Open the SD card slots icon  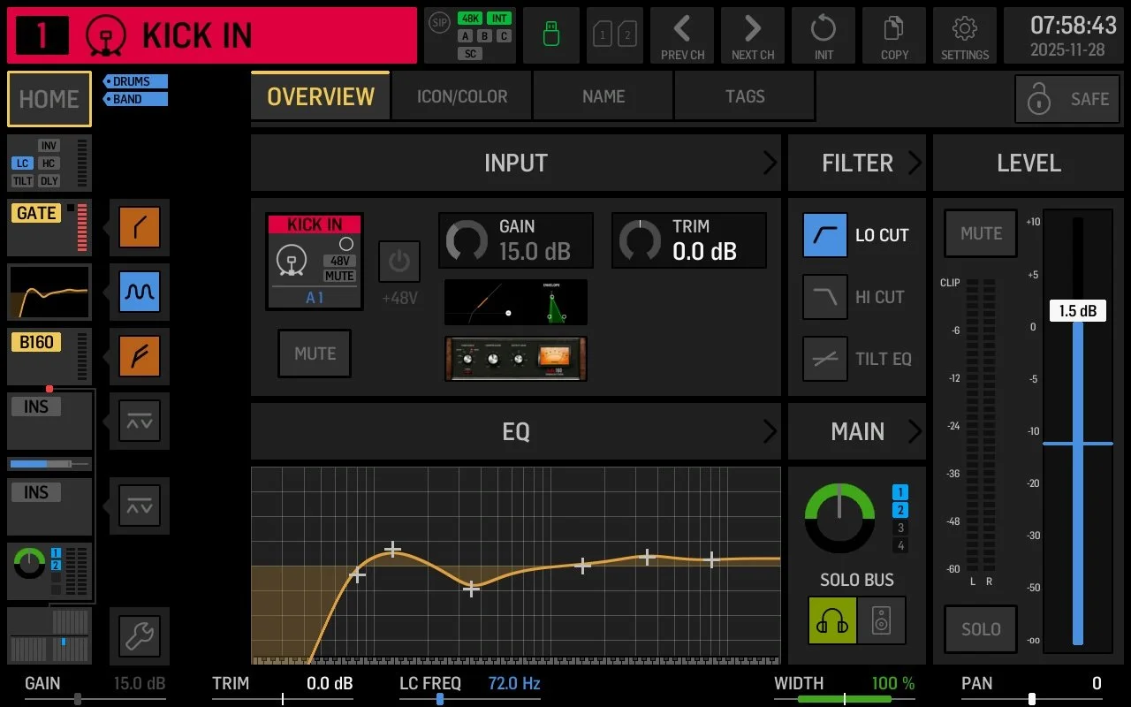615,35
